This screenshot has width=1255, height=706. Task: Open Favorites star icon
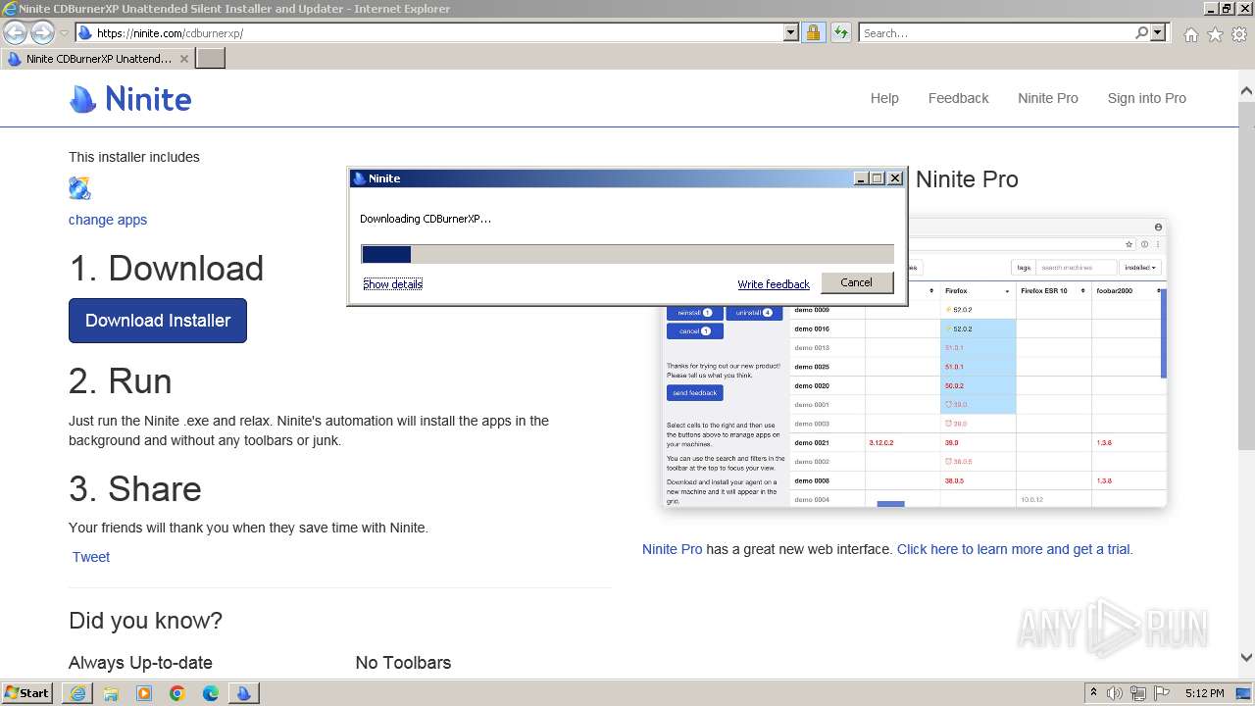coord(1215,34)
